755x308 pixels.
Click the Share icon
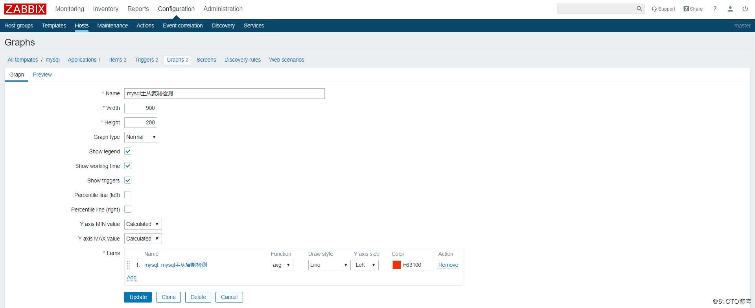693,9
